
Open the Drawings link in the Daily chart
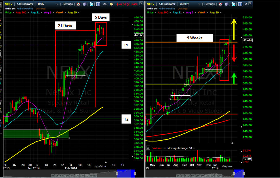(41, 9)
